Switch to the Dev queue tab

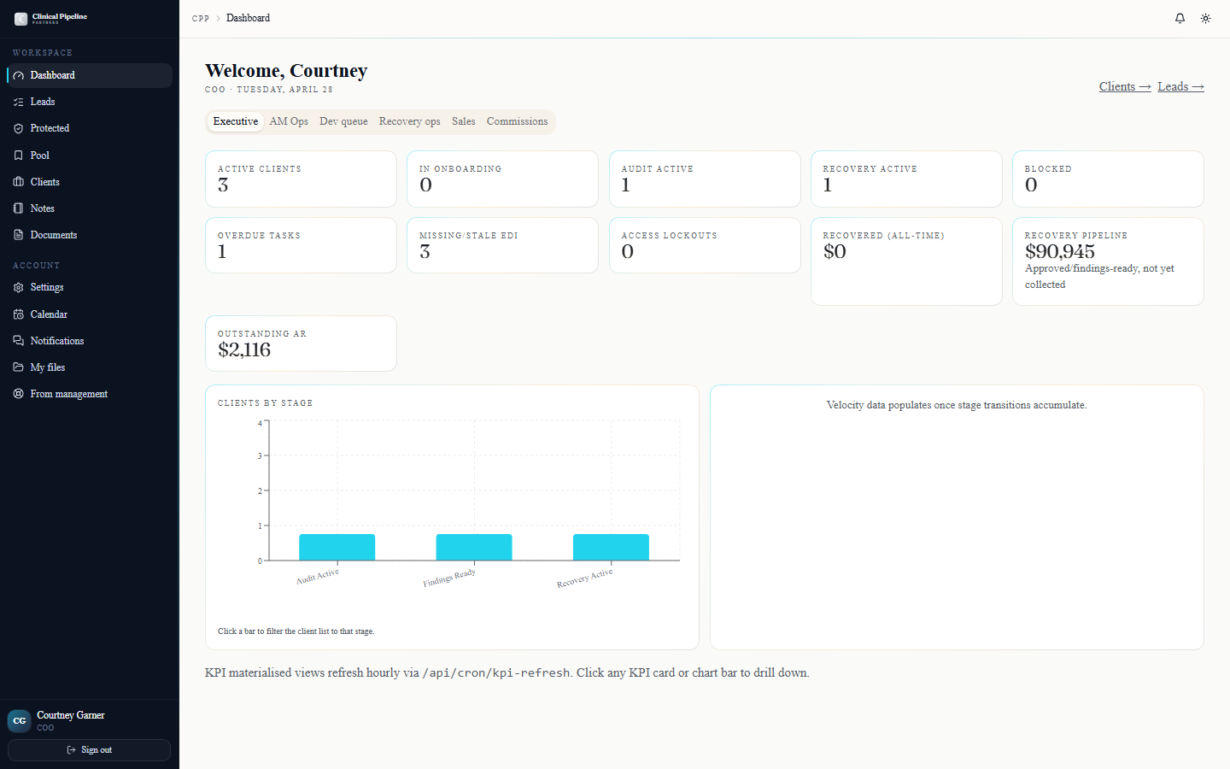coord(343,121)
